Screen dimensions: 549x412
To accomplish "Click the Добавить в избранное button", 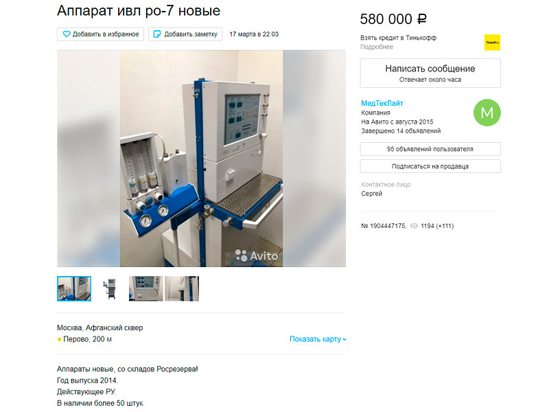I will pyautogui.click(x=100, y=34).
